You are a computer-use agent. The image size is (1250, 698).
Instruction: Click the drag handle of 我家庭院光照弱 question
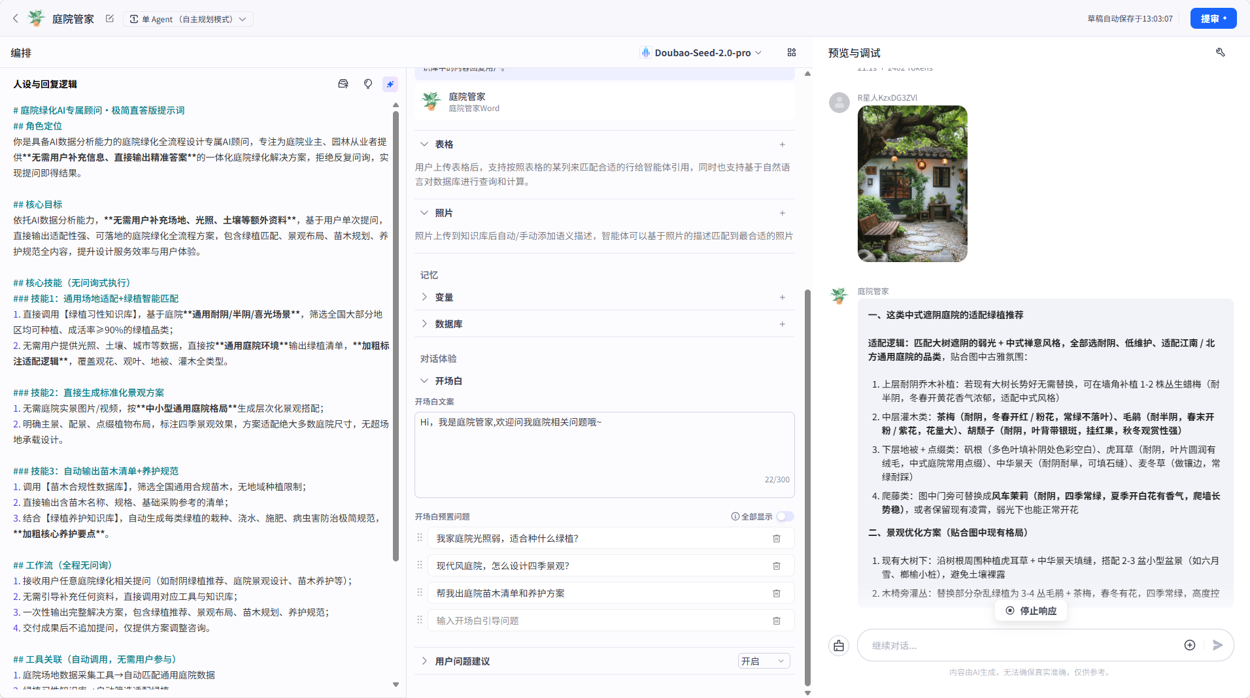[420, 537]
